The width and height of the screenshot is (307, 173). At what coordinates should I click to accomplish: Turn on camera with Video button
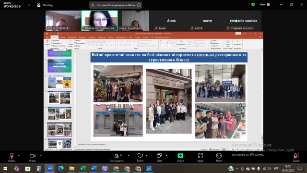[33, 158]
